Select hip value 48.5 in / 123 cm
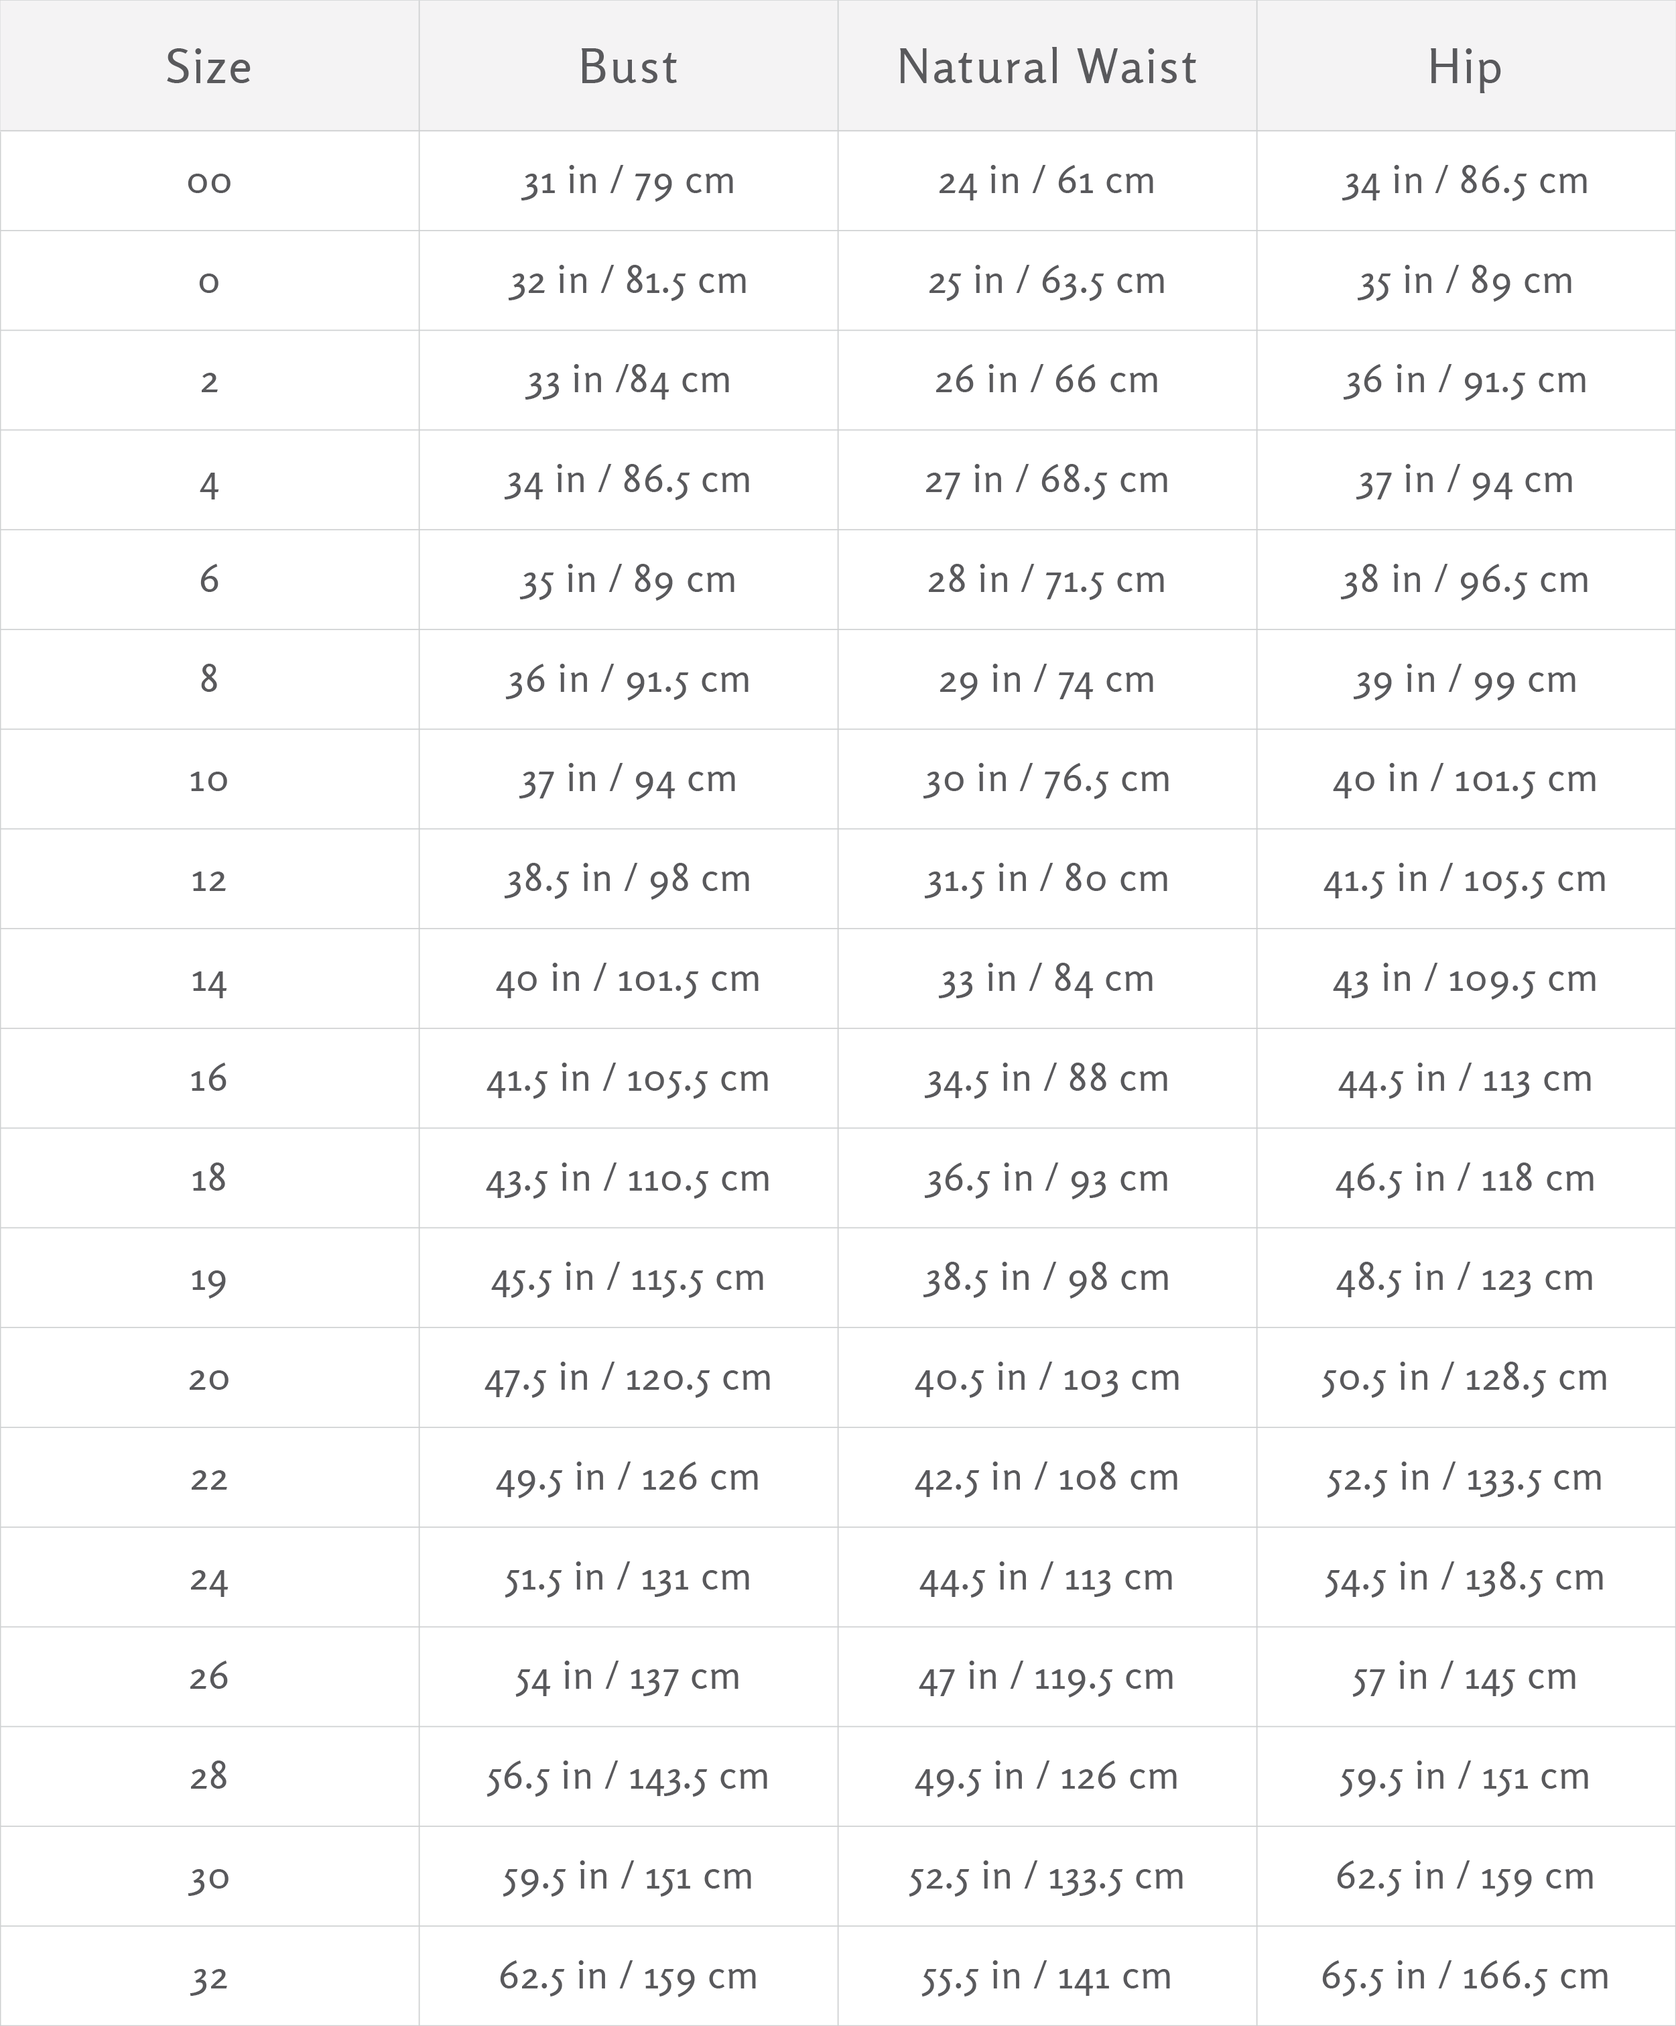The height and width of the screenshot is (2026, 1676). [1465, 1278]
